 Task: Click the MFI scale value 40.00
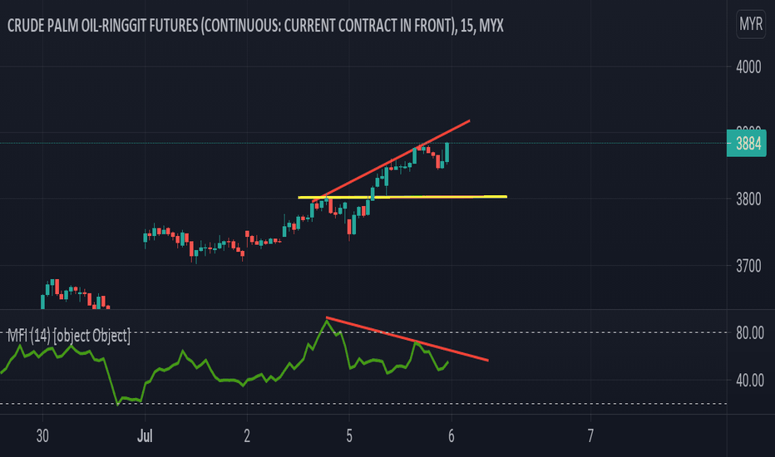750,381
